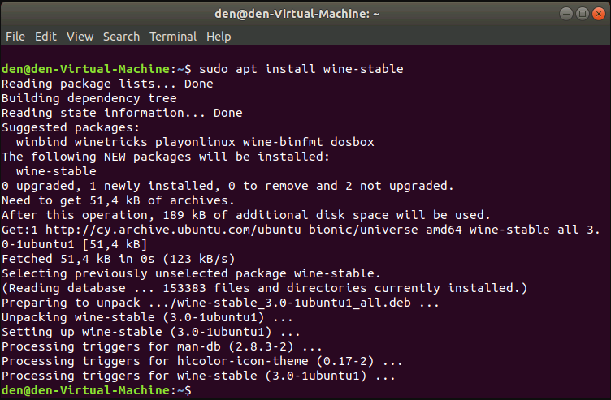The height and width of the screenshot is (400, 611).
Task: Maximize the terminal window
Action: tap(580, 14)
